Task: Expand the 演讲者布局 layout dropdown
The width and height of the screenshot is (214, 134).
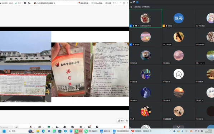Action: (83, 3)
